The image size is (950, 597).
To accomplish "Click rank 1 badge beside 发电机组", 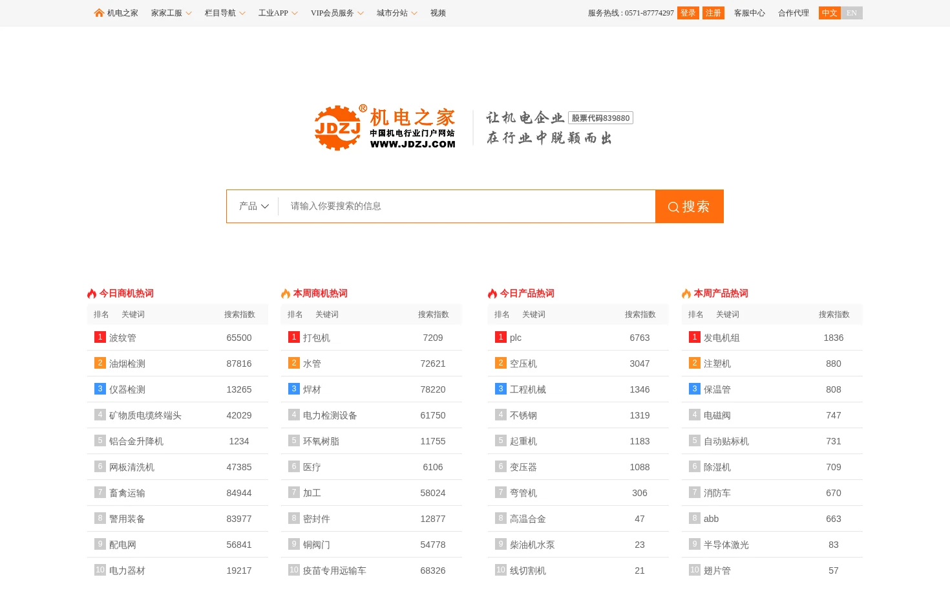I will click(x=695, y=337).
